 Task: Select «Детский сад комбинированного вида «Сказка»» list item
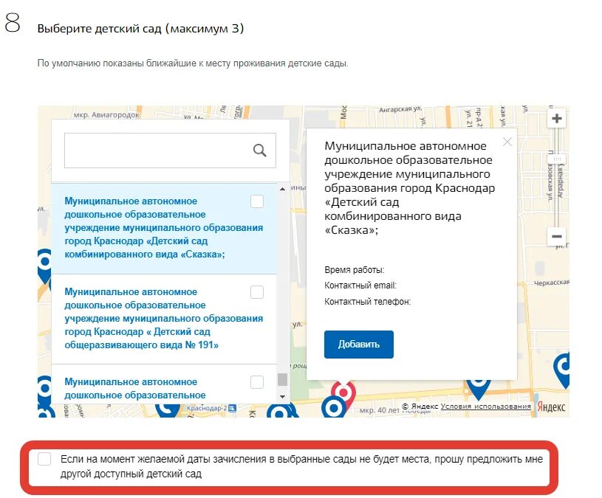tap(164, 228)
